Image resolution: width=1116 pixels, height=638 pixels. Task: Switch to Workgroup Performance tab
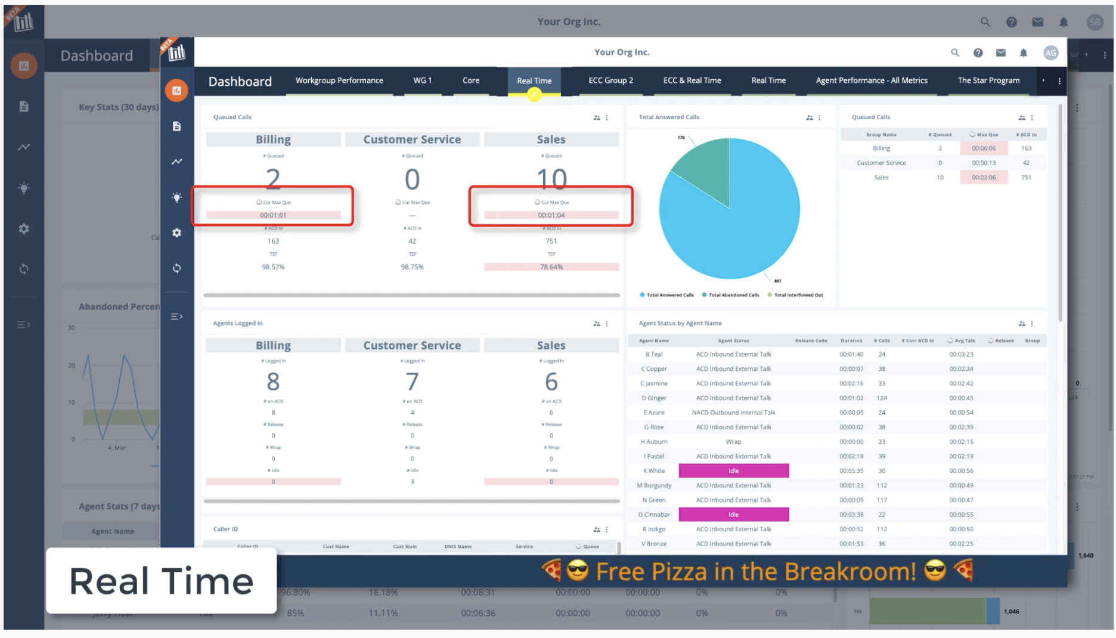tap(339, 80)
